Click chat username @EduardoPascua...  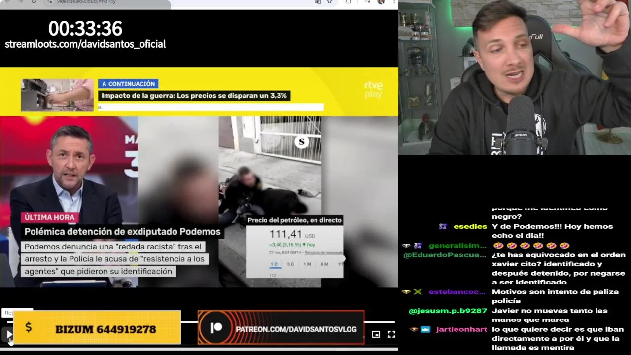[445, 255]
